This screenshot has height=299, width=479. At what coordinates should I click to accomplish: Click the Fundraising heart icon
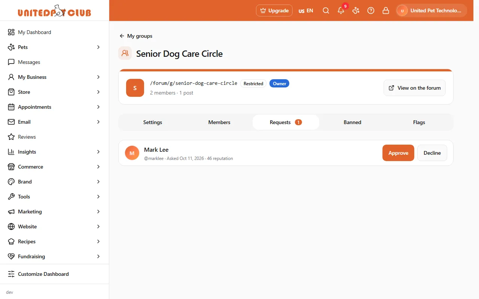tap(11, 256)
